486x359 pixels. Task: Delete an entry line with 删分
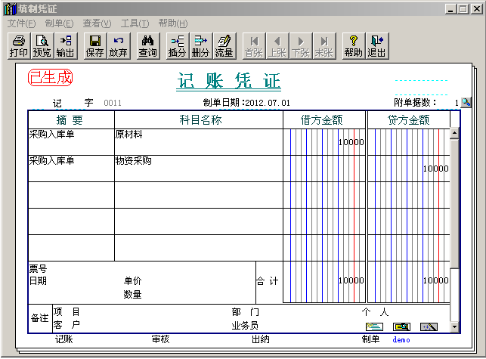pos(200,46)
